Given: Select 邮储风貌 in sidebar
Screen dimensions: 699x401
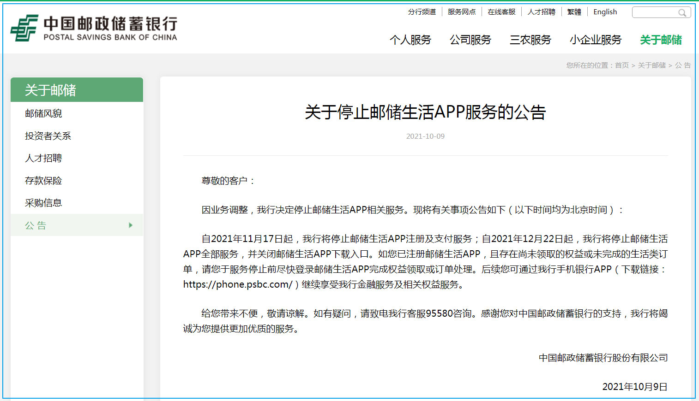Looking at the screenshot, I should 77,113.
